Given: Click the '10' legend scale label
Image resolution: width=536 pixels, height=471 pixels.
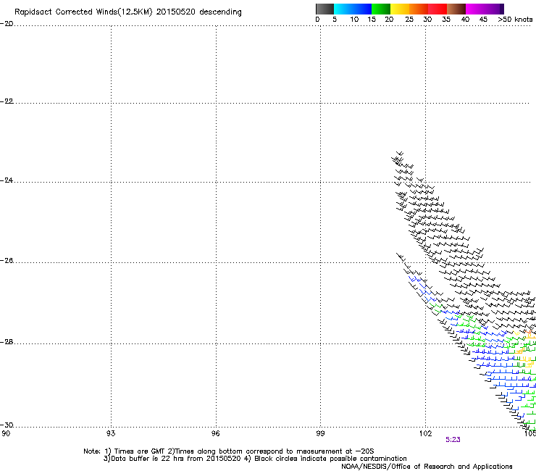Looking at the screenshot, I should (354, 20).
